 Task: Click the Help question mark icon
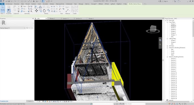click(x=179, y=1)
